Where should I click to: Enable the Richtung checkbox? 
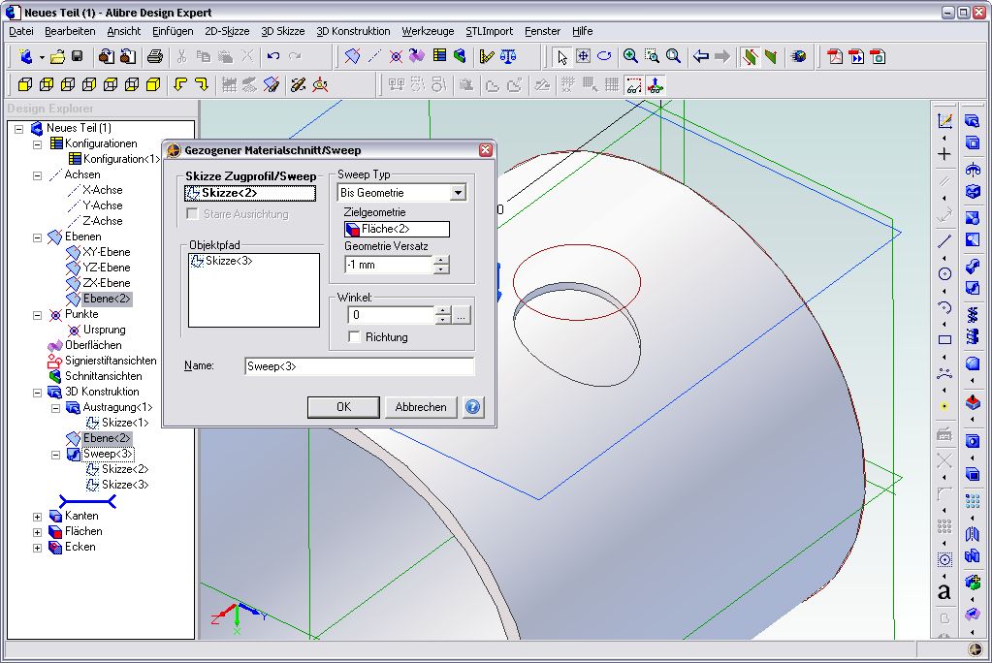tap(354, 336)
